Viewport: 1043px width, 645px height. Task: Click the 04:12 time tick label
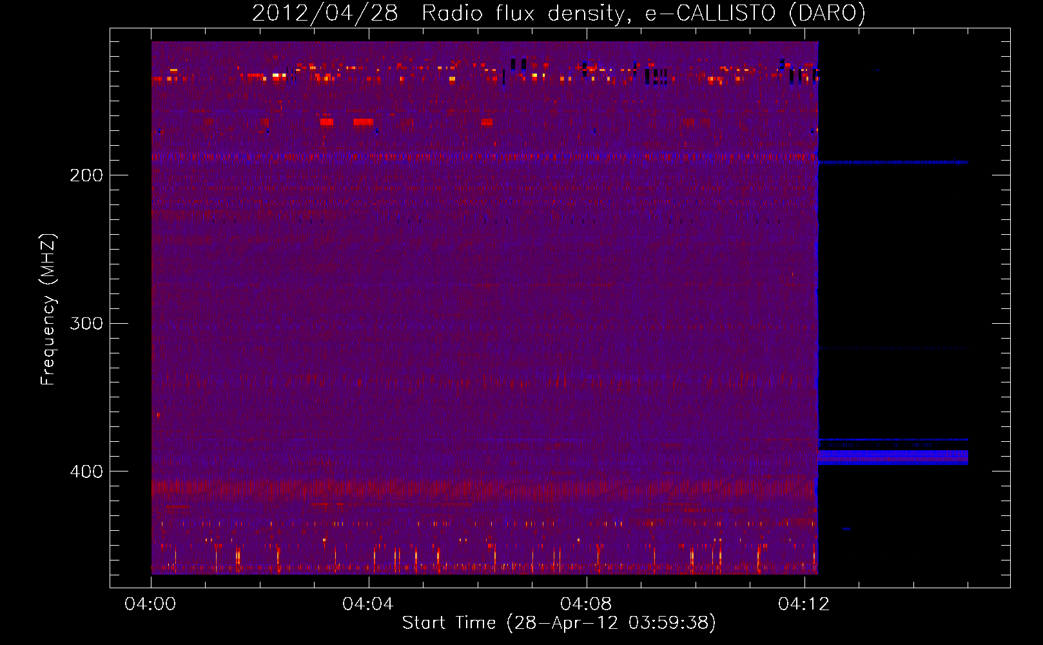(804, 604)
